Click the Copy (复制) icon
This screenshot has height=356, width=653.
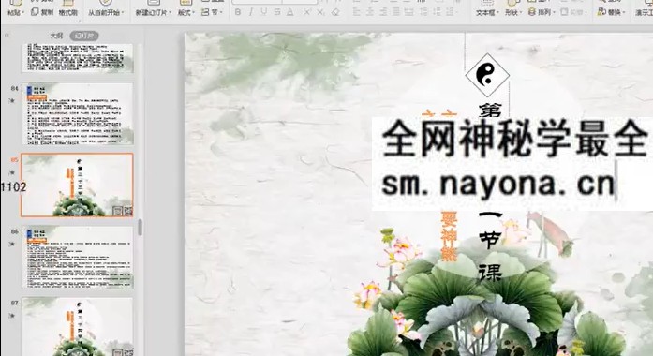point(35,12)
